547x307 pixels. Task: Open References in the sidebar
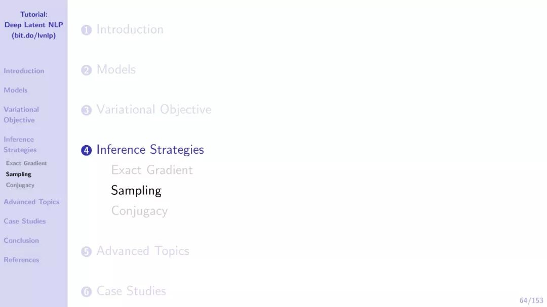pos(21,260)
